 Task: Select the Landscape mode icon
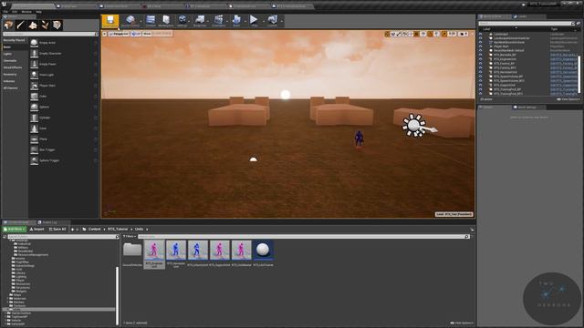click(33, 26)
